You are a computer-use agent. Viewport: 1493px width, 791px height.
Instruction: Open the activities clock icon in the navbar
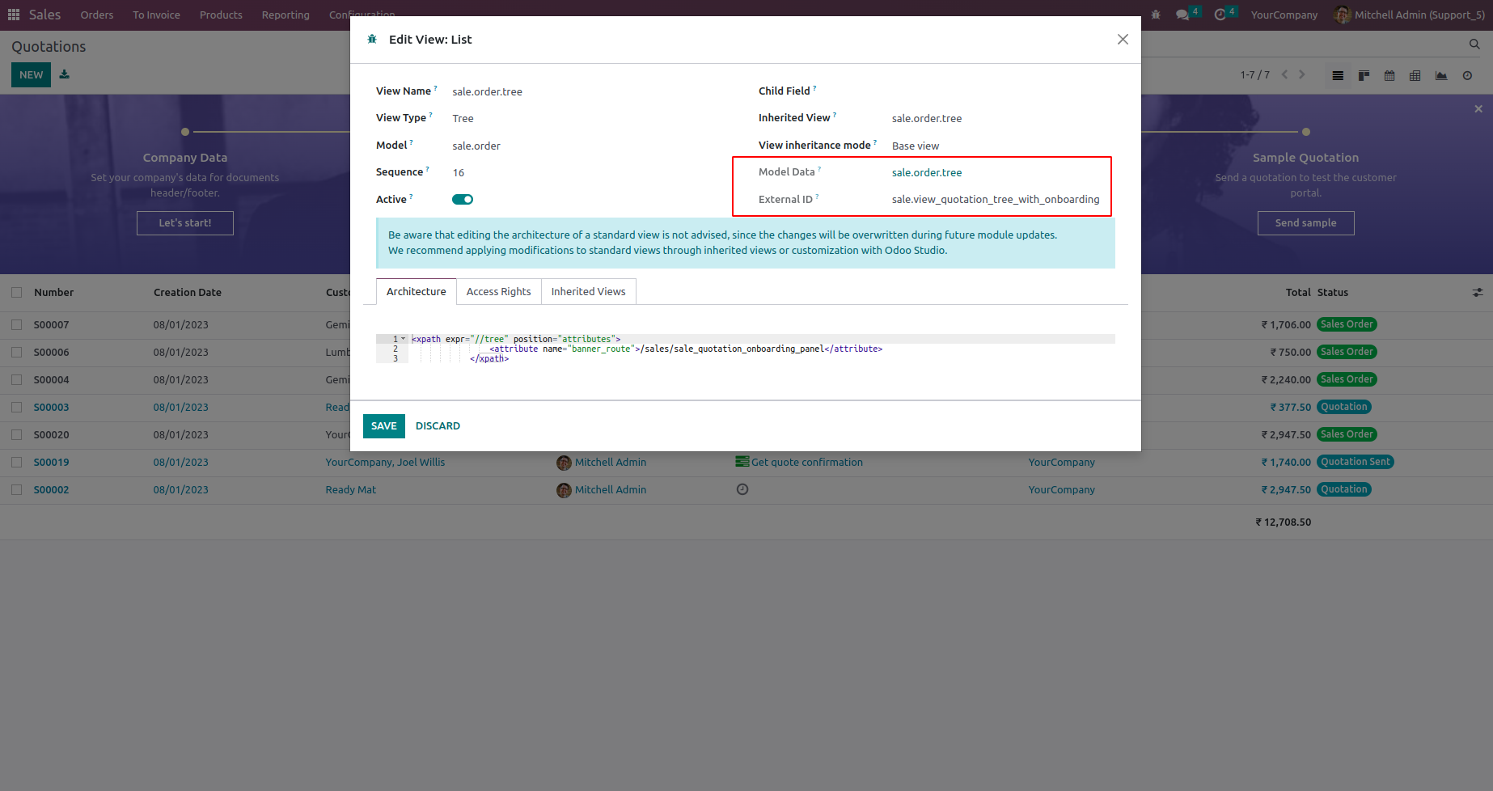click(1220, 15)
